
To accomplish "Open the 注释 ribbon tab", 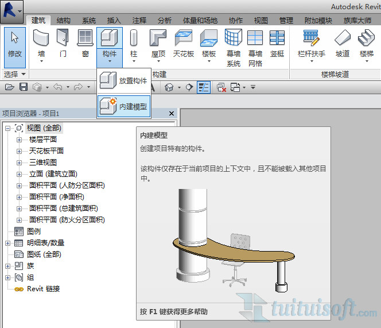I will coord(139,21).
